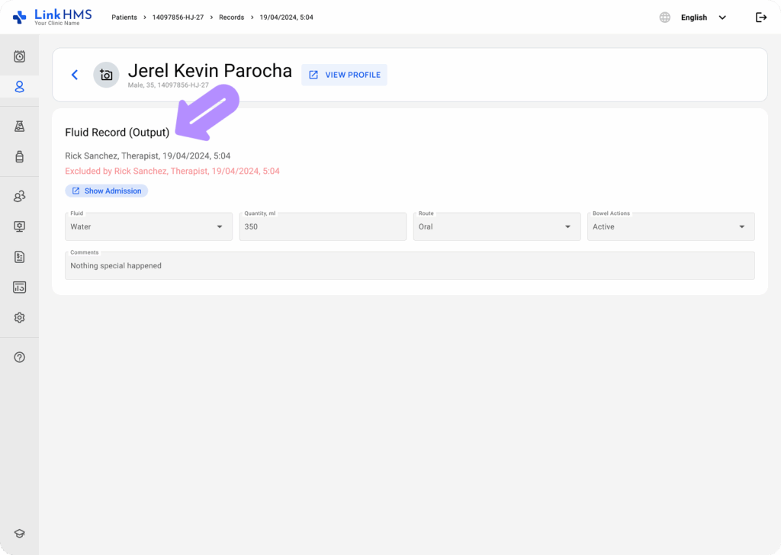Click the logout icon
Viewport: 781px width, 555px height.
tap(760, 18)
